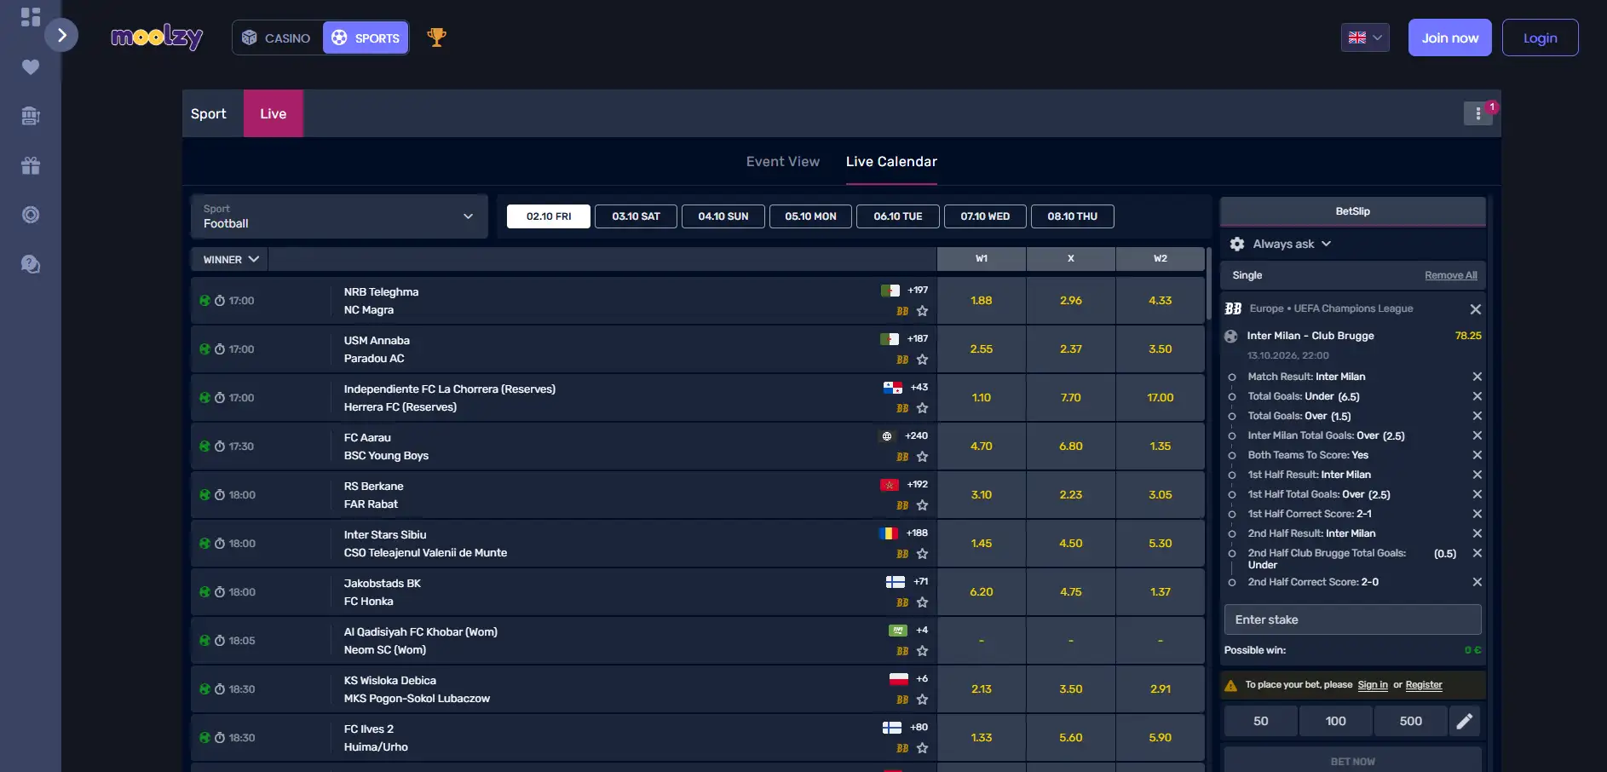
Task: Expand the left sidebar with arrow button
Action: 61,35
